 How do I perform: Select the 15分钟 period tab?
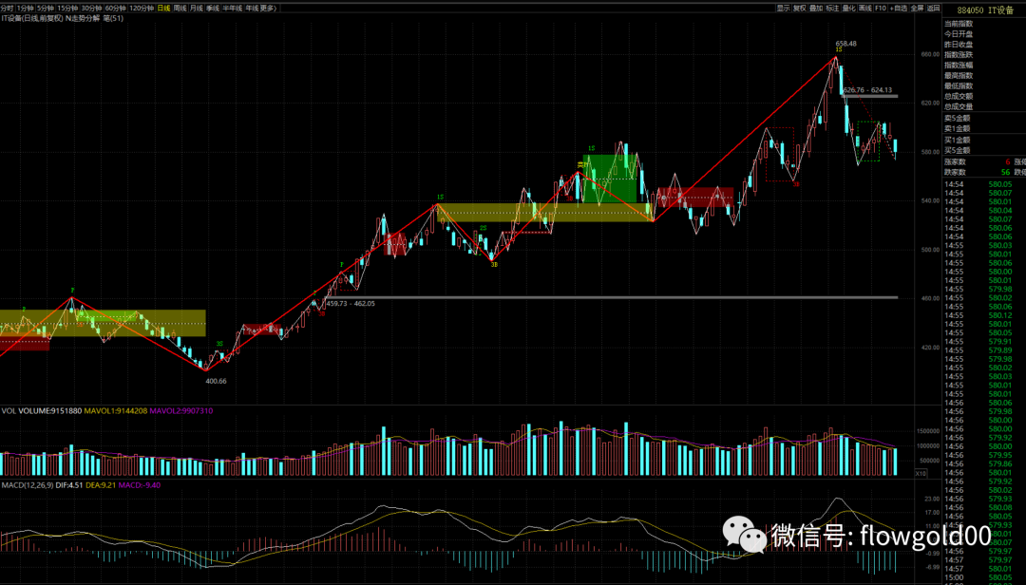(67, 9)
